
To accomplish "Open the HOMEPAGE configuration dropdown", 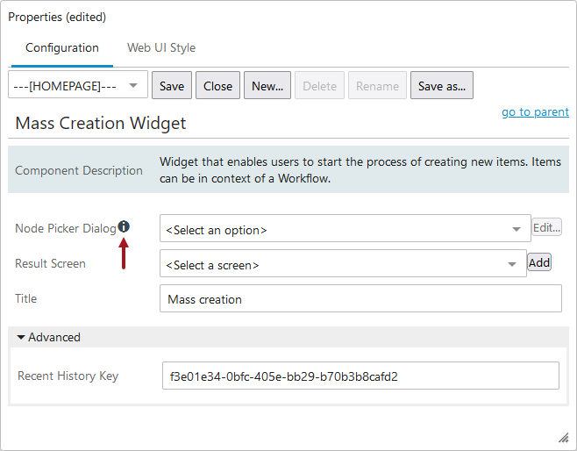I will coord(77,86).
